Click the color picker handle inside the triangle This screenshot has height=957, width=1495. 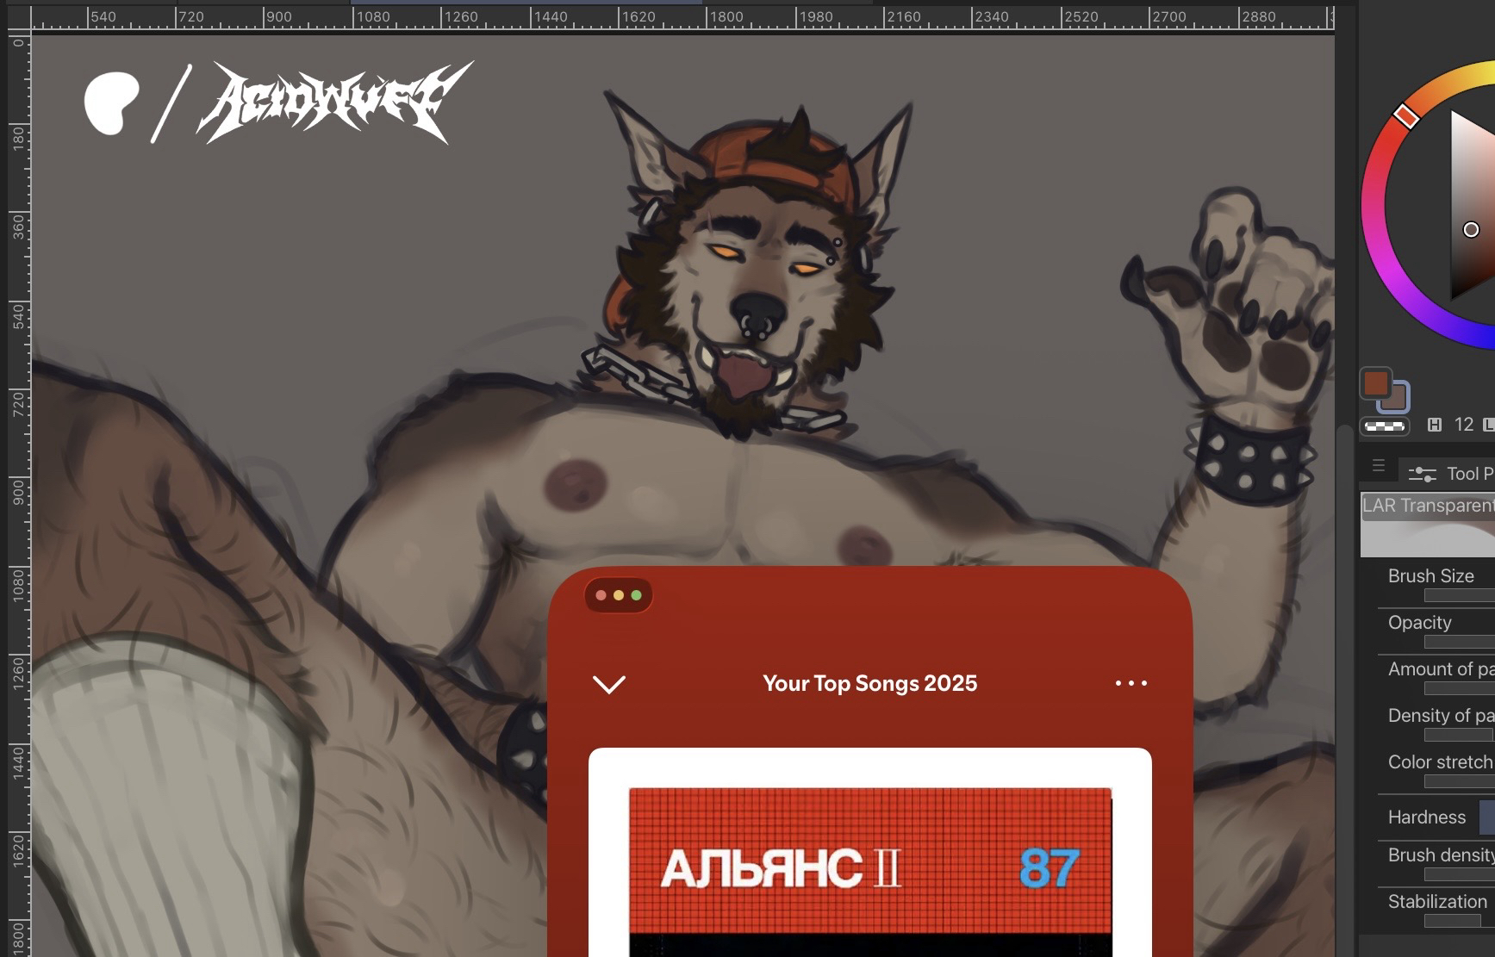[1471, 229]
